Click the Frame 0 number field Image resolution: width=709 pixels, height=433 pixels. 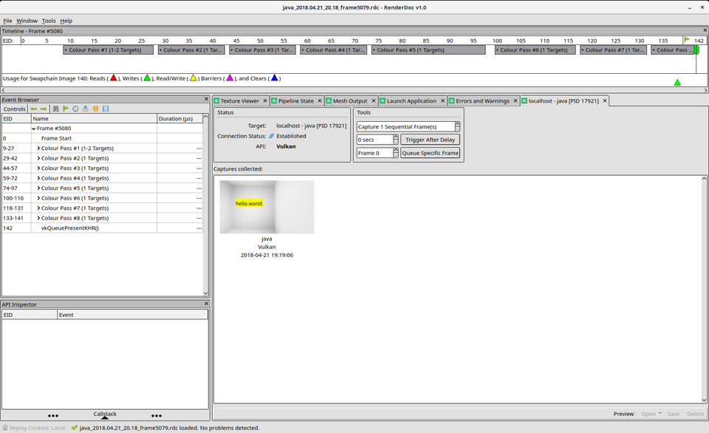point(374,153)
